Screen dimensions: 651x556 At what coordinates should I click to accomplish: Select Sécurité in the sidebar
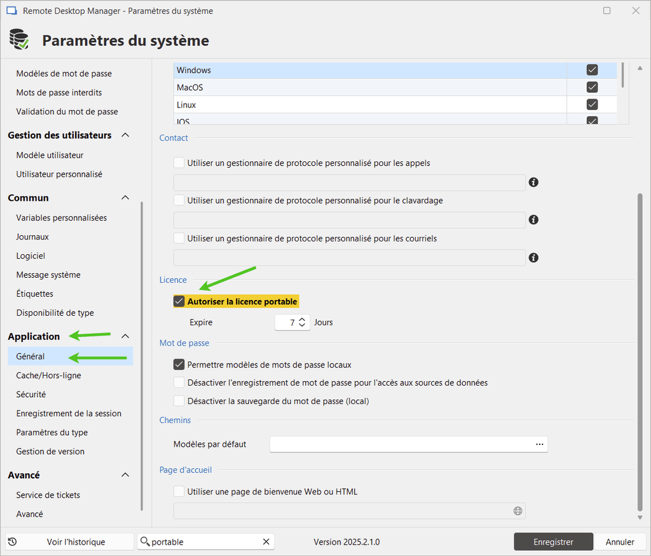(31, 395)
